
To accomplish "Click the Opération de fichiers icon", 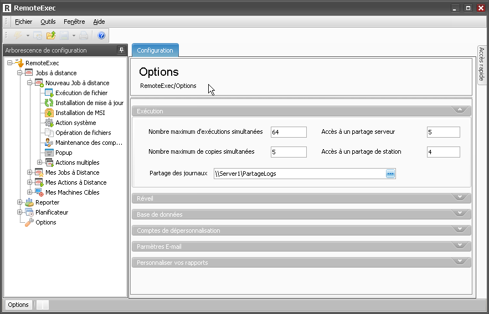I will pyautogui.click(x=49, y=133).
